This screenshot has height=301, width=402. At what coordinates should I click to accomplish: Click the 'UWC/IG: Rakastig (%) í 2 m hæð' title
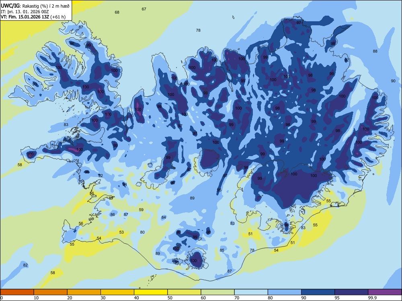coord(35,6)
